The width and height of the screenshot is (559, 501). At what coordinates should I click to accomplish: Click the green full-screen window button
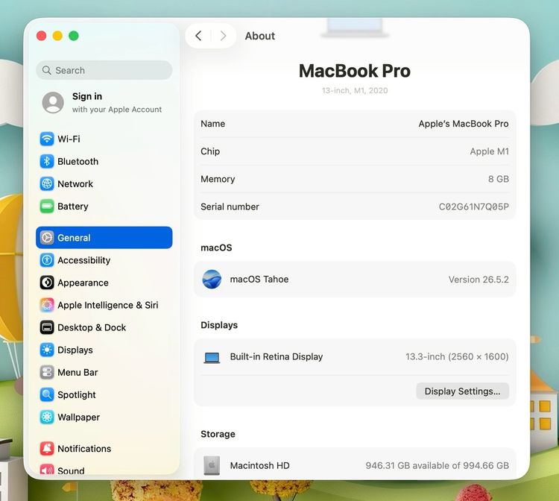(74, 36)
